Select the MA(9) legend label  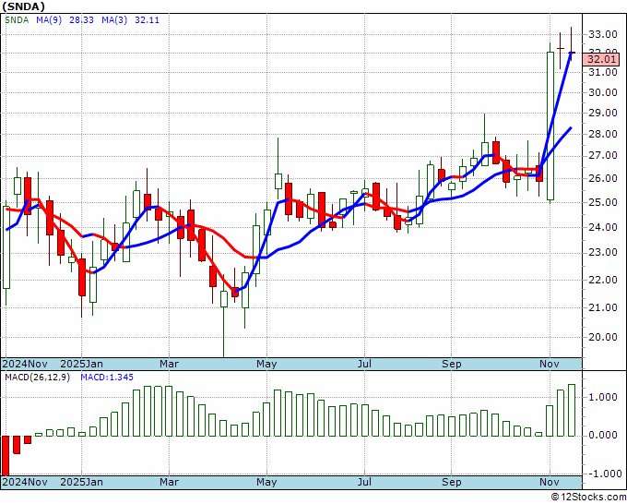click(49, 19)
